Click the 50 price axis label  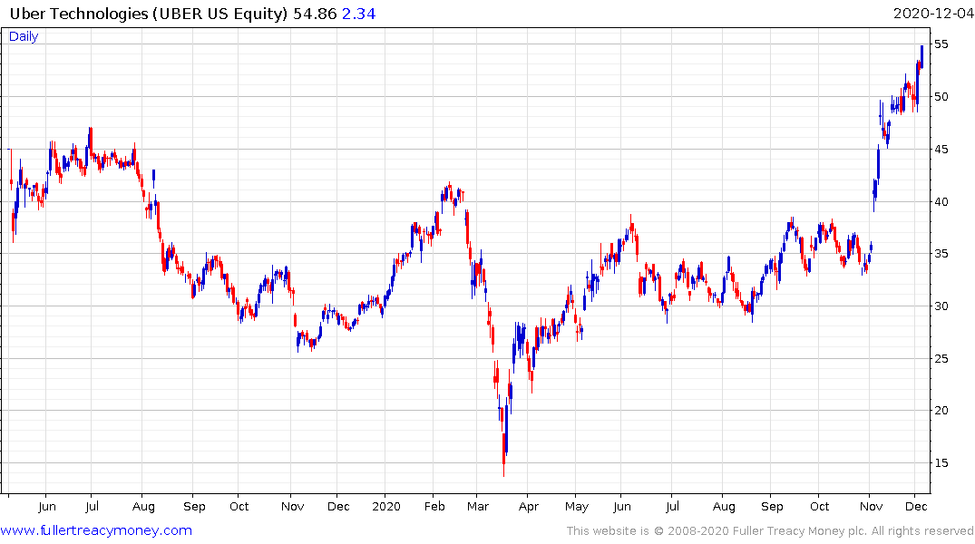(x=941, y=96)
